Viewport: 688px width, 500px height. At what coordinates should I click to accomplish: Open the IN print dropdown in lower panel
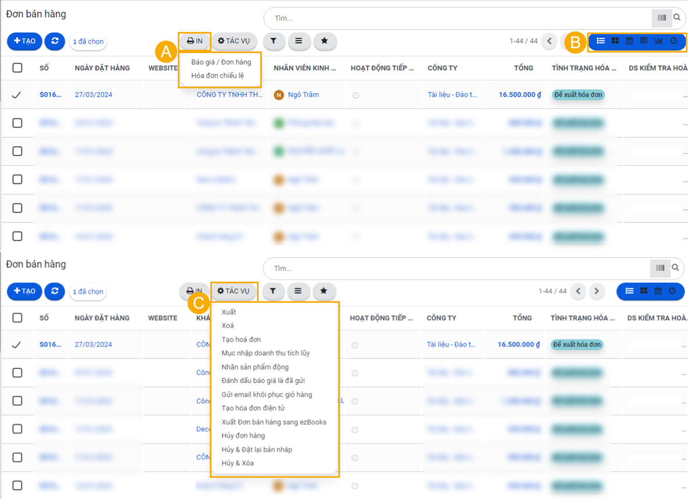[195, 291]
